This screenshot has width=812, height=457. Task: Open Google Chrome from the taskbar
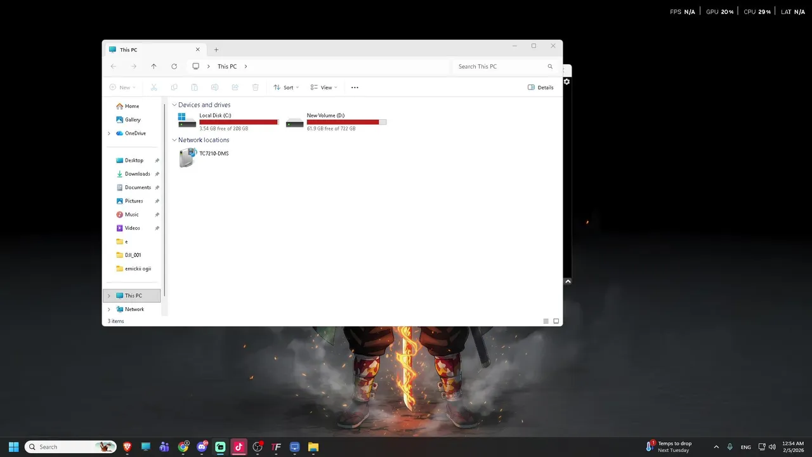[183, 447]
